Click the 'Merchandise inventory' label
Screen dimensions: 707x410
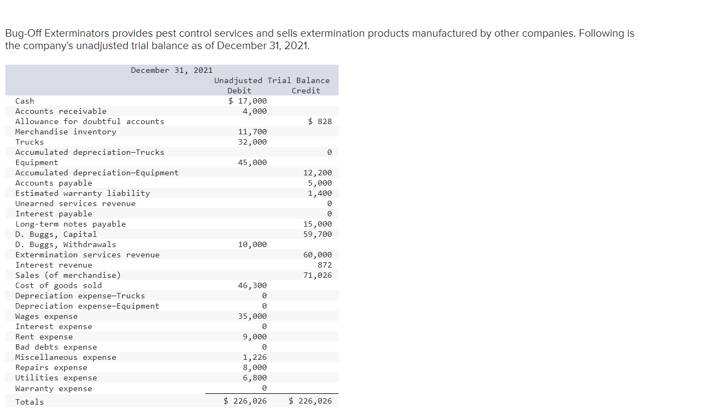(x=66, y=132)
